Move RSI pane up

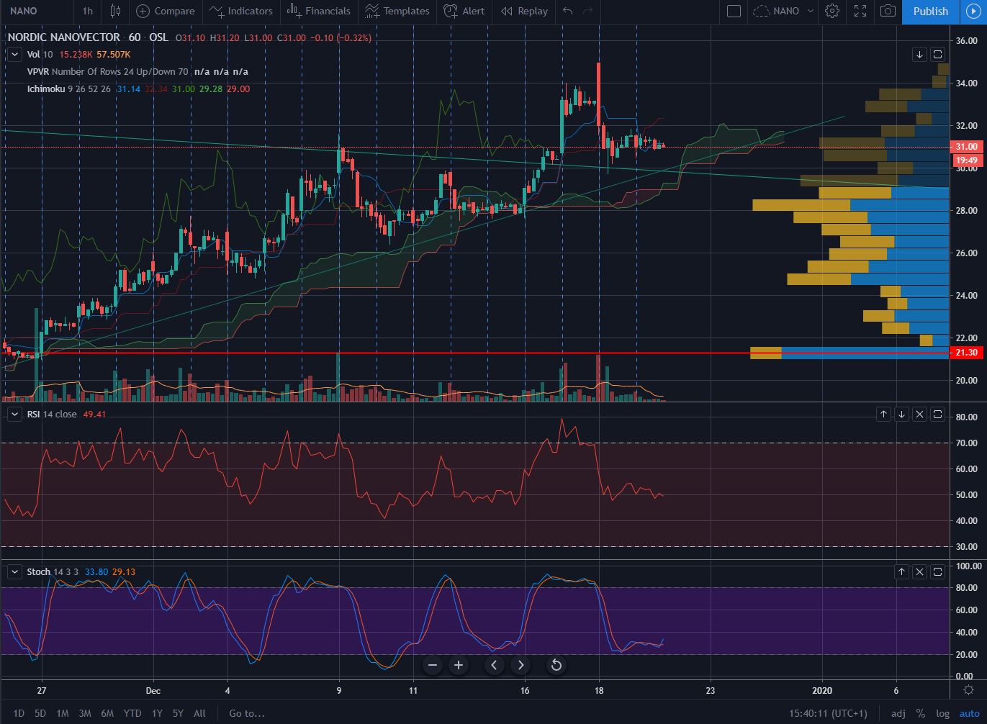pos(883,414)
